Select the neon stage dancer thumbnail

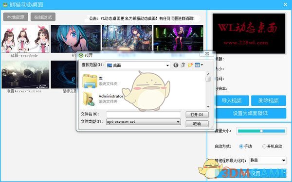click(178, 38)
